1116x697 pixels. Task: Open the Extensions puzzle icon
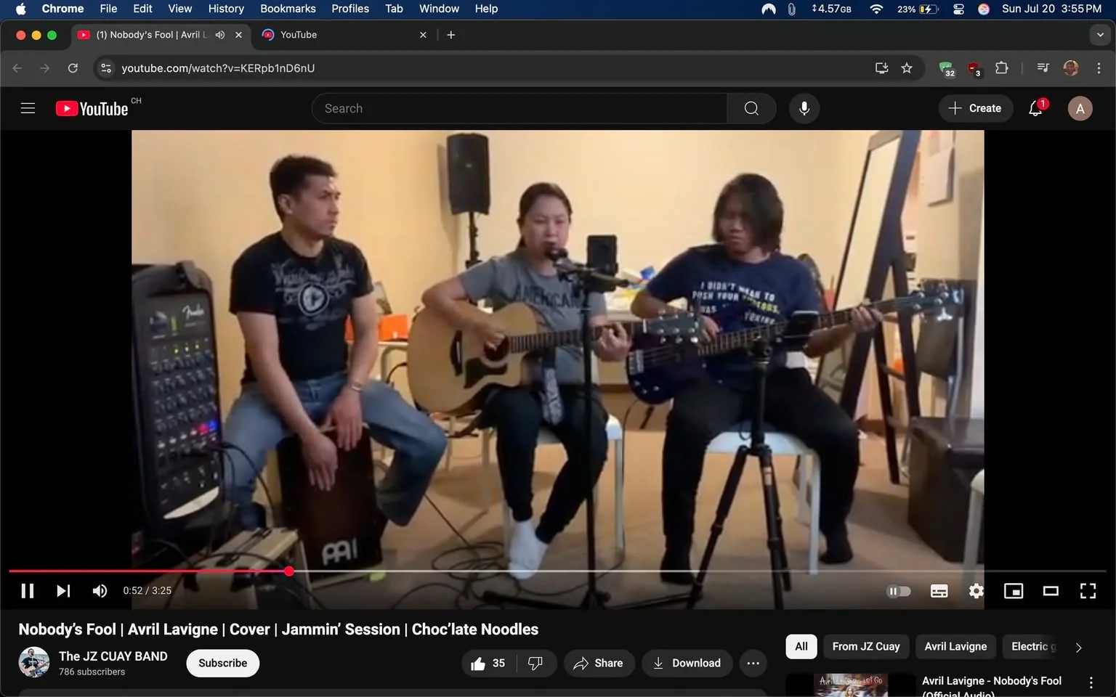[1002, 68]
